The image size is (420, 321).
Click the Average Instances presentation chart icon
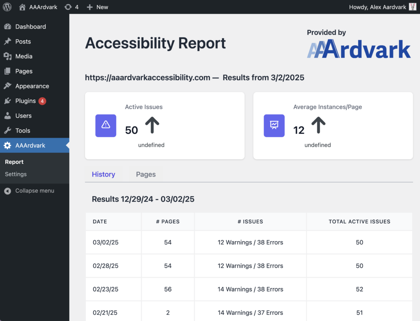(274, 126)
